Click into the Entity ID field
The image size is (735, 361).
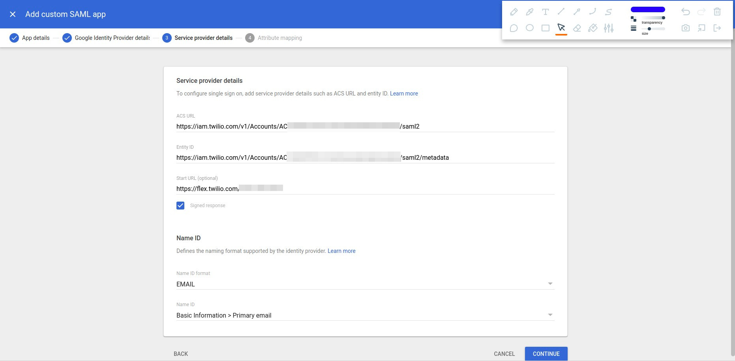(366, 157)
